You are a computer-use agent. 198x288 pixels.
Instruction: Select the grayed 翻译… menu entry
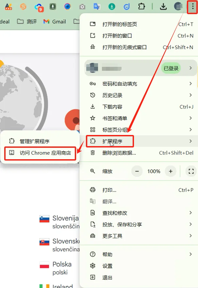click(139, 202)
